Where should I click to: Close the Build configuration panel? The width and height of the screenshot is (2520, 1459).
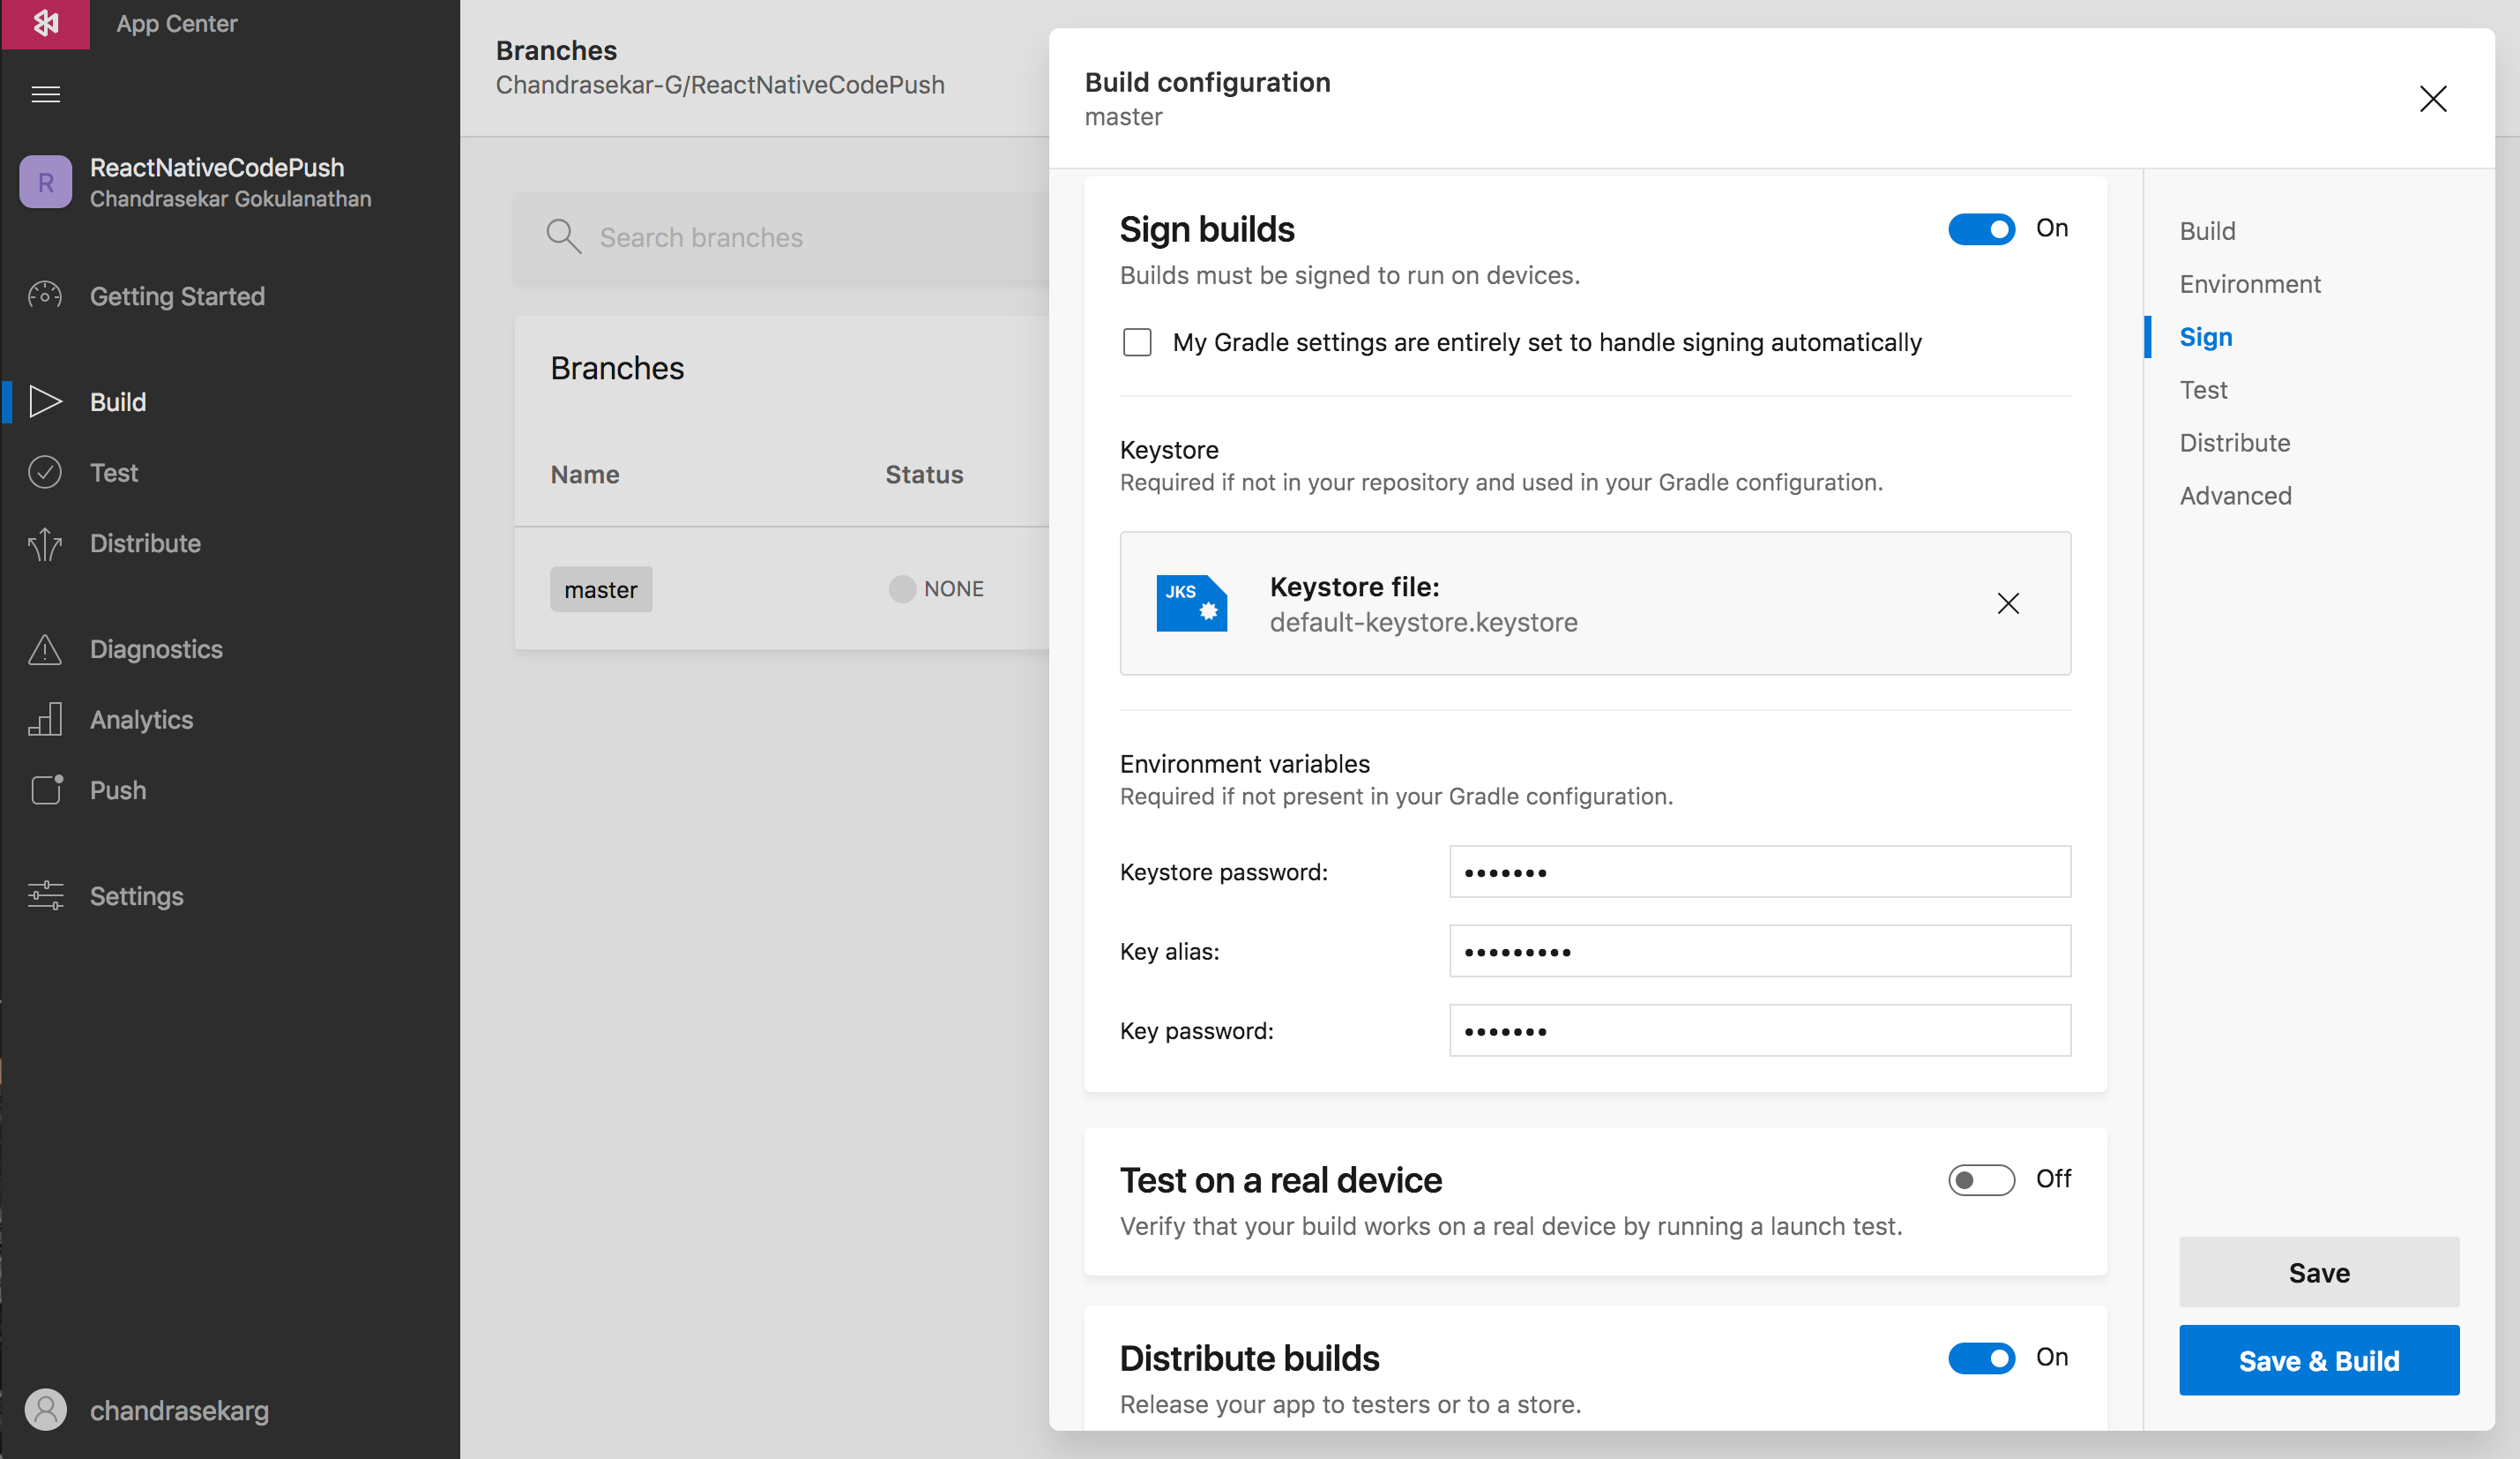pos(2432,98)
